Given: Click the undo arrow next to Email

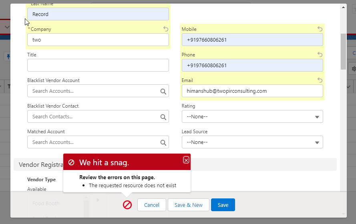Looking at the screenshot, I should point(320,80).
